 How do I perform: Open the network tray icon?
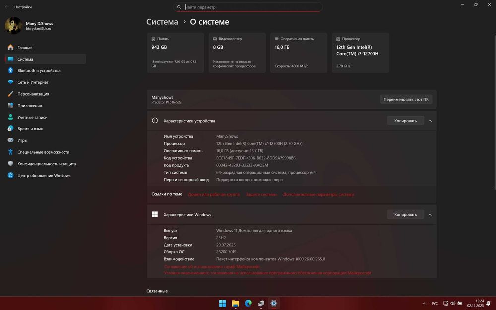point(446,303)
